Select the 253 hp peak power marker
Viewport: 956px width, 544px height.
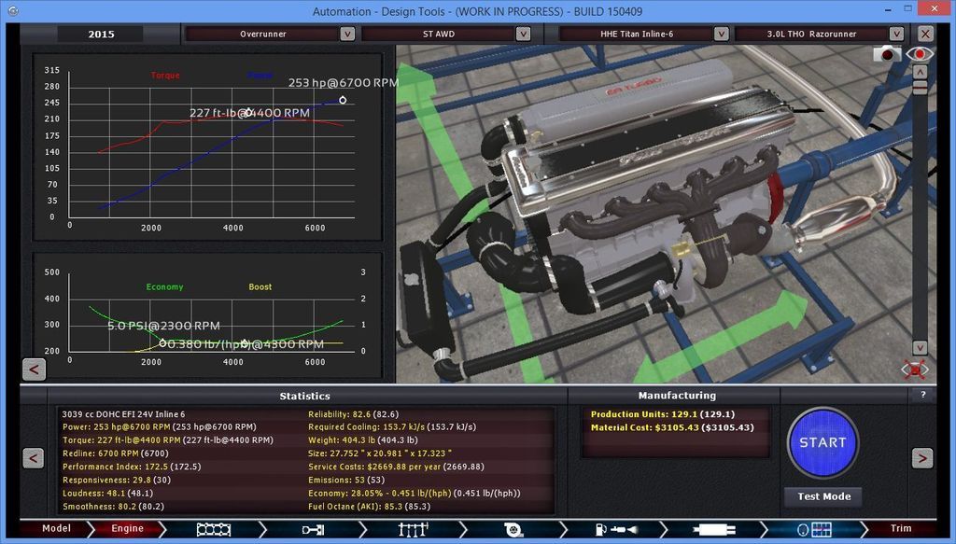(x=343, y=100)
